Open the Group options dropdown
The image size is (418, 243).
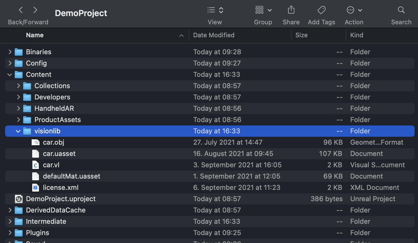[263, 10]
